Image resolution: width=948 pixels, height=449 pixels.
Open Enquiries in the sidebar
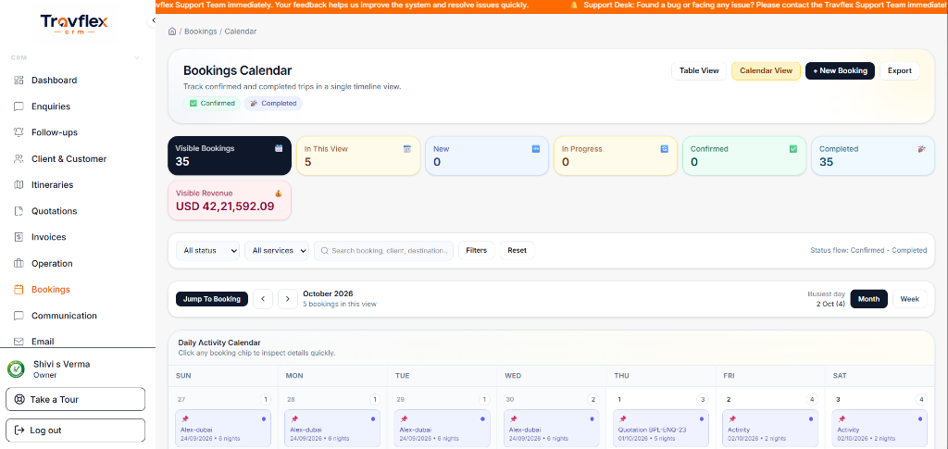(51, 106)
